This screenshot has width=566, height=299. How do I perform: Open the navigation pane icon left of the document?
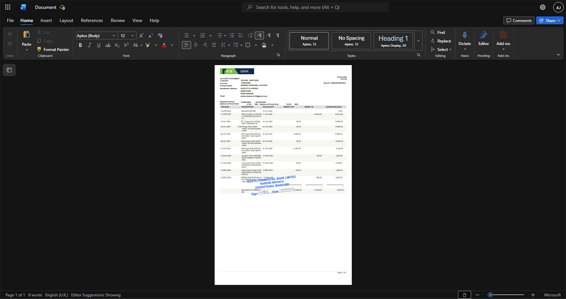(9, 70)
